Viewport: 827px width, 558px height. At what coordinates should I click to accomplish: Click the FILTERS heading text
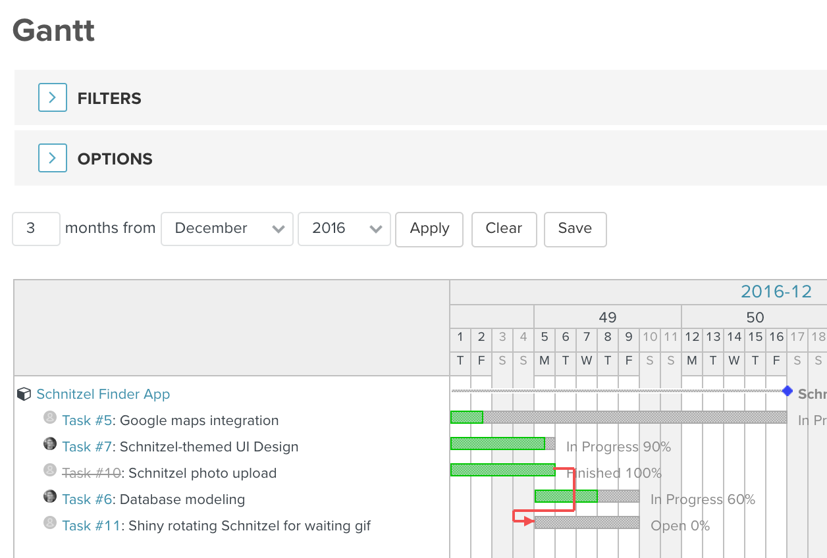tap(109, 99)
